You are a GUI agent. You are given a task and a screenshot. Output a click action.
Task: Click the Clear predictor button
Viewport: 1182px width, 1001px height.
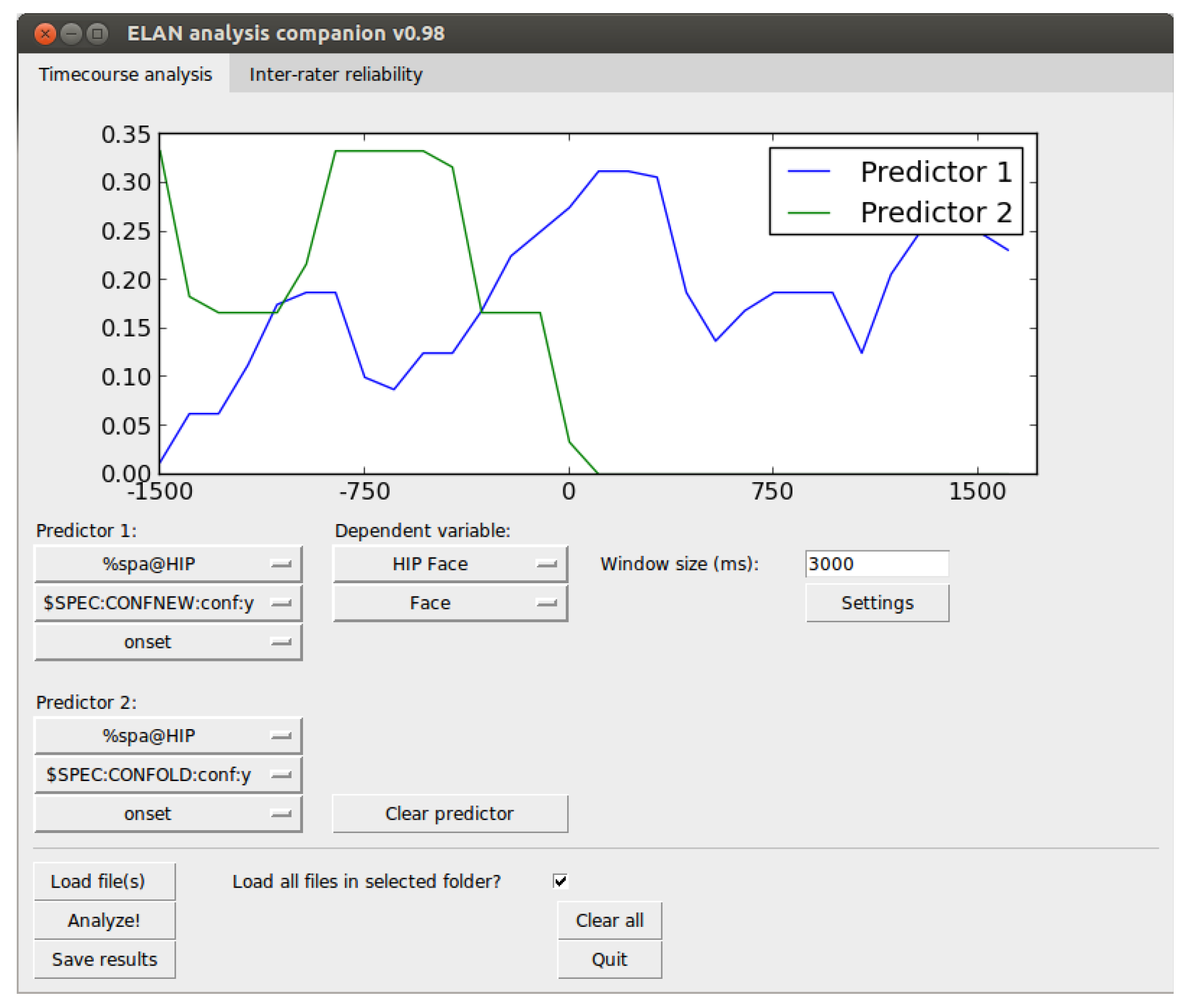(x=450, y=813)
